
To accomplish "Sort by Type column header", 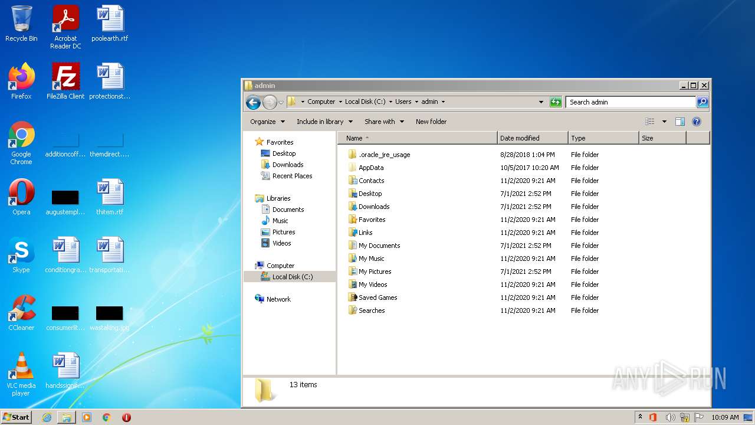I will (x=603, y=138).
